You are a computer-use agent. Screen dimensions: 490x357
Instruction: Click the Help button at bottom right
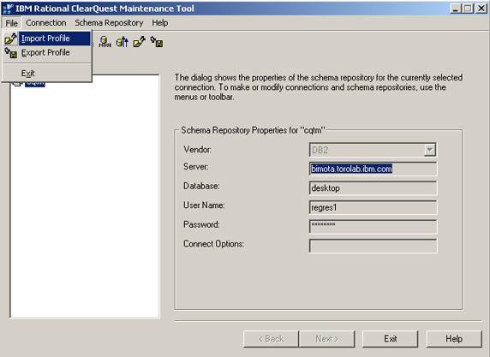[454, 339]
